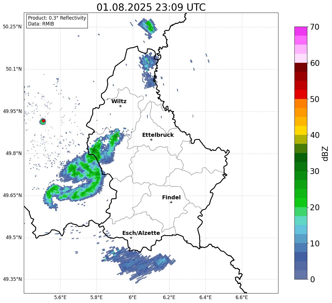The height and width of the screenshot is (303, 332).
Task: Click the dBZ colorbar axis label
Action: coord(326,153)
